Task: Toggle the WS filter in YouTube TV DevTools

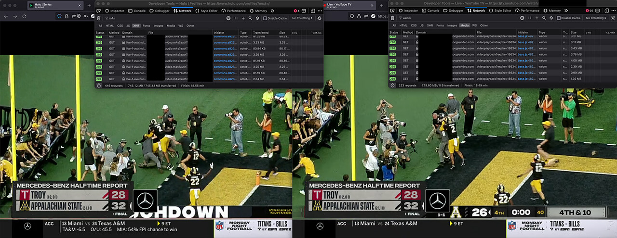Action: tap(474, 25)
